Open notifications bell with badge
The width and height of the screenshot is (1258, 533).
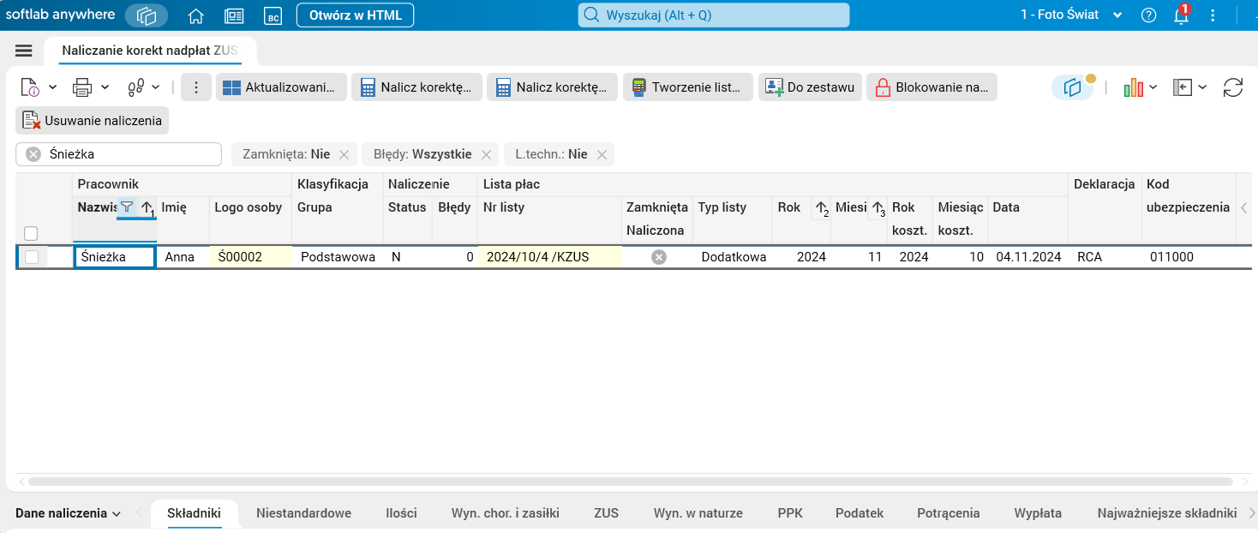pos(1181,15)
